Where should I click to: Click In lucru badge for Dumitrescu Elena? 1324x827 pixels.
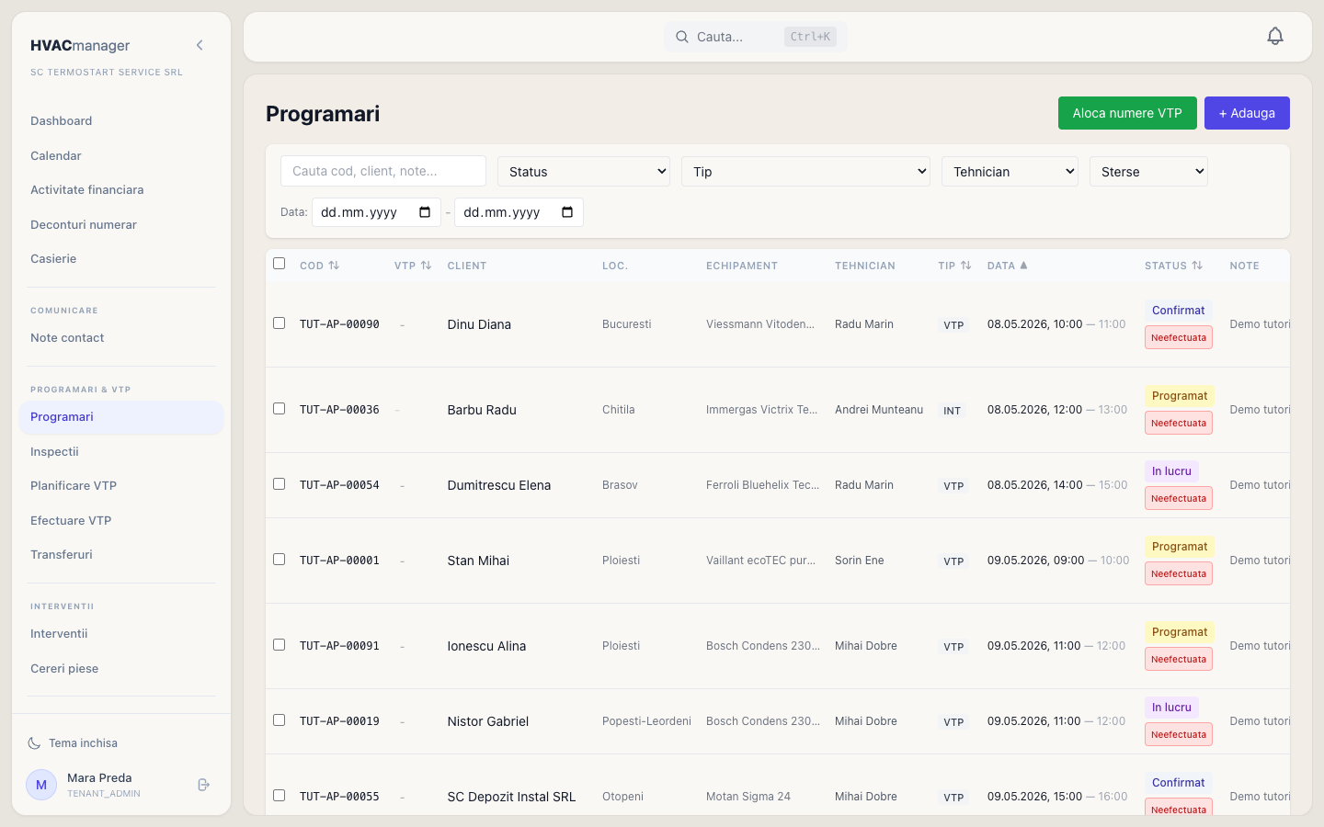pos(1171,471)
